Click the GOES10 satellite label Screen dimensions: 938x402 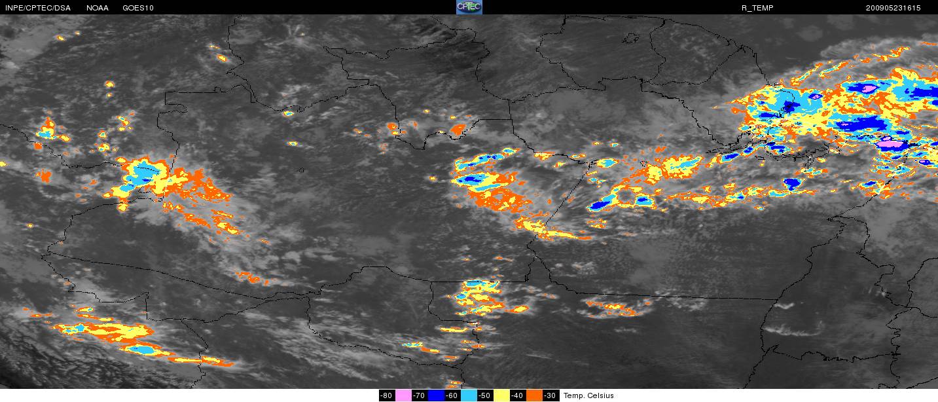pos(139,8)
